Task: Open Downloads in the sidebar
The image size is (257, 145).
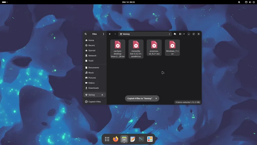Action: click(95, 88)
